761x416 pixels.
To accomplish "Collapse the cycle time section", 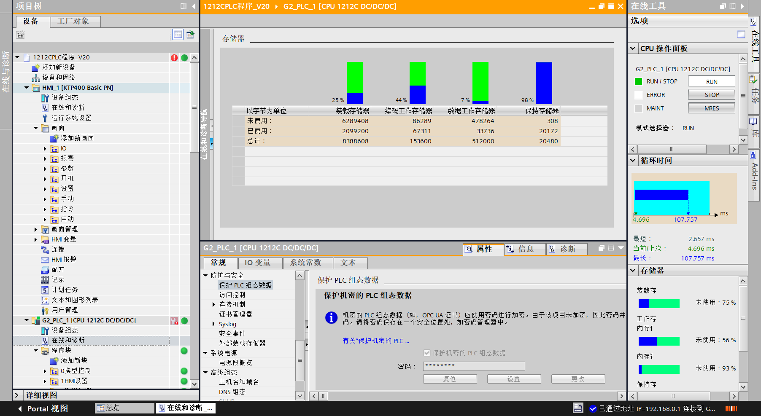I will coord(633,160).
